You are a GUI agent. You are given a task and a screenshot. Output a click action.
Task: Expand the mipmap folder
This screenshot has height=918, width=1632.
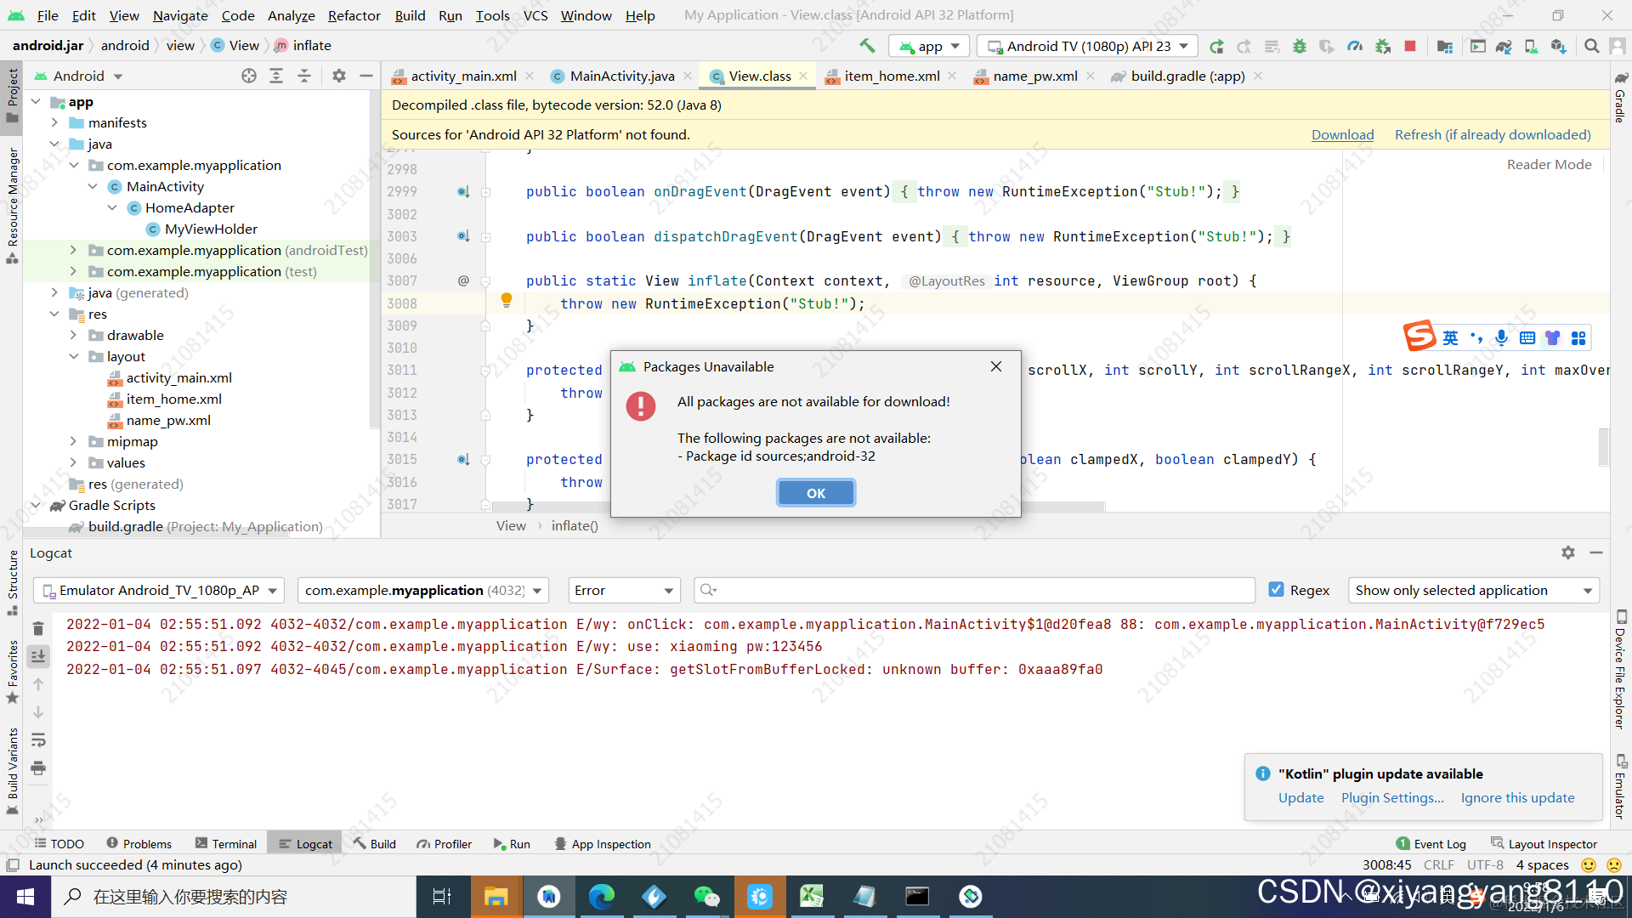74,441
